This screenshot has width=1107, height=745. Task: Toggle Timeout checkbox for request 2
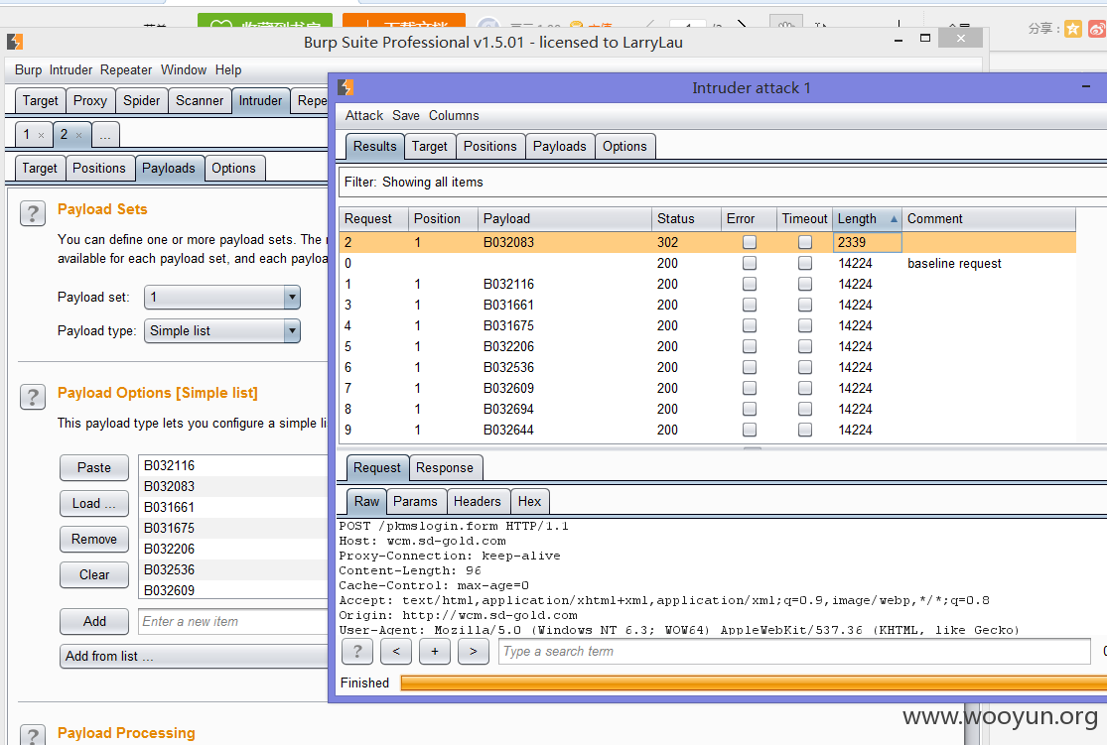click(805, 242)
